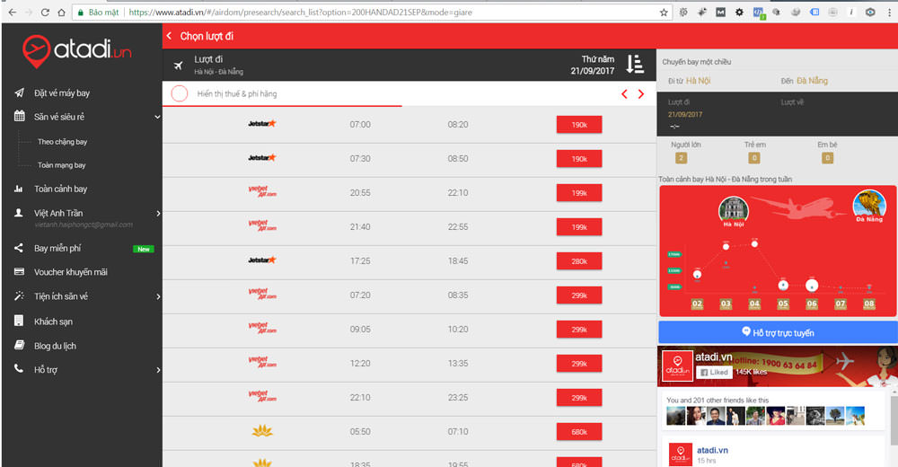Expand the Việt Anh Trần account menu
The height and width of the screenshot is (467, 898).
[158, 214]
